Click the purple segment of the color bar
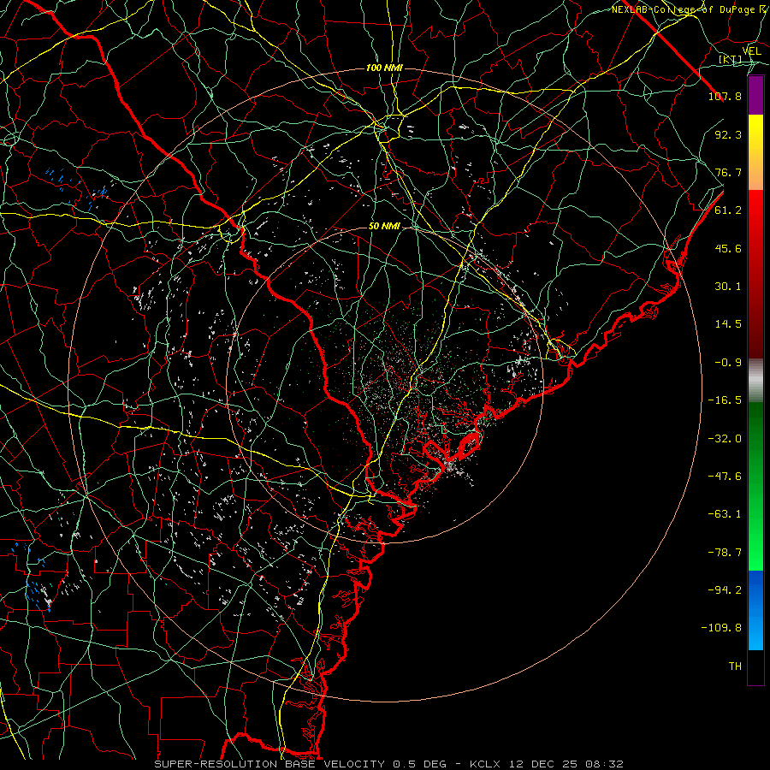770x770 pixels. (x=755, y=95)
